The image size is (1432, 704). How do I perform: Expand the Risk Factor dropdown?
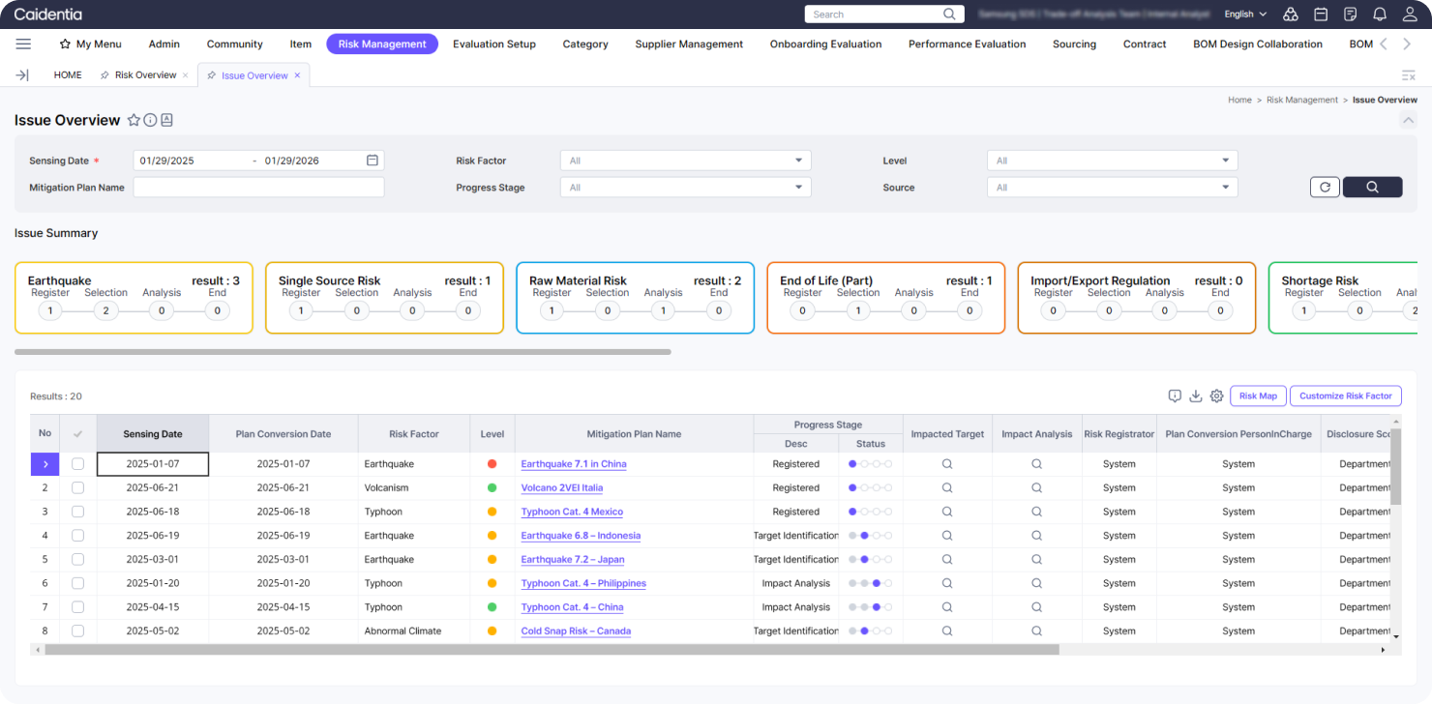(x=685, y=161)
